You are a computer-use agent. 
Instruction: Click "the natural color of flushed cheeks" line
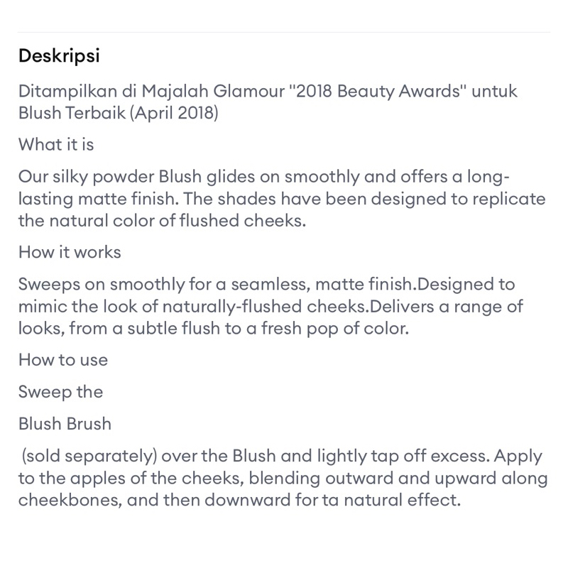pos(162,220)
